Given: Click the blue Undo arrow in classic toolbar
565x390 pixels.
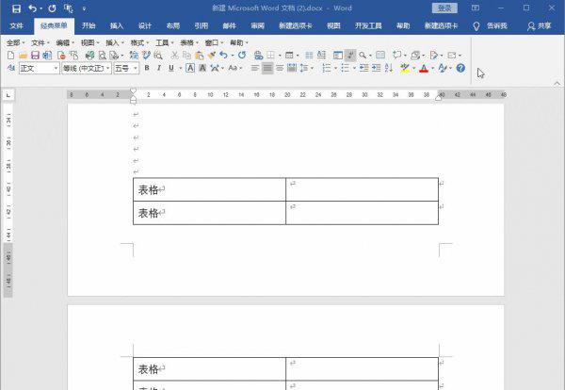Looking at the screenshot, I should coord(224,56).
